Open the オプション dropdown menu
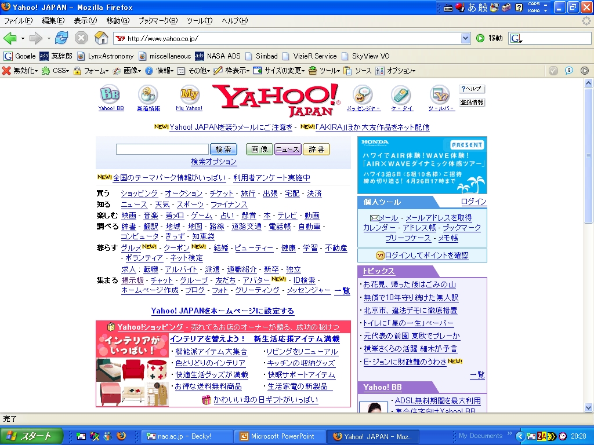The height and width of the screenshot is (445, 594). point(396,70)
